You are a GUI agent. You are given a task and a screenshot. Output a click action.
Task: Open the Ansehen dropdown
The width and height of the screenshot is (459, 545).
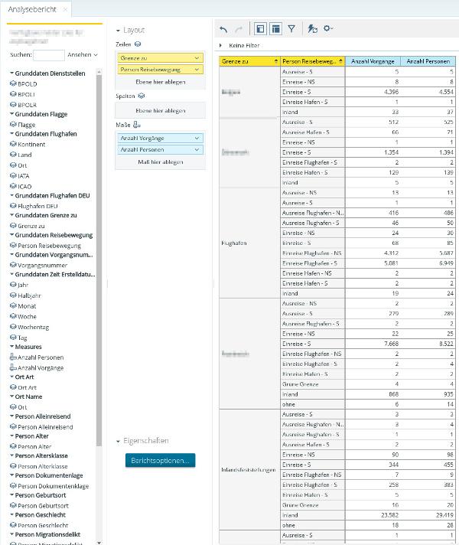coord(83,54)
